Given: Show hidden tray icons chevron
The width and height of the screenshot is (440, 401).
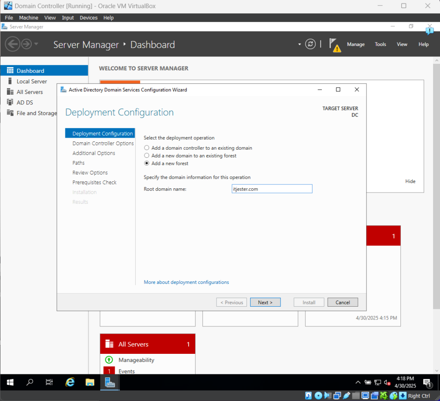Looking at the screenshot, I should [358, 382].
